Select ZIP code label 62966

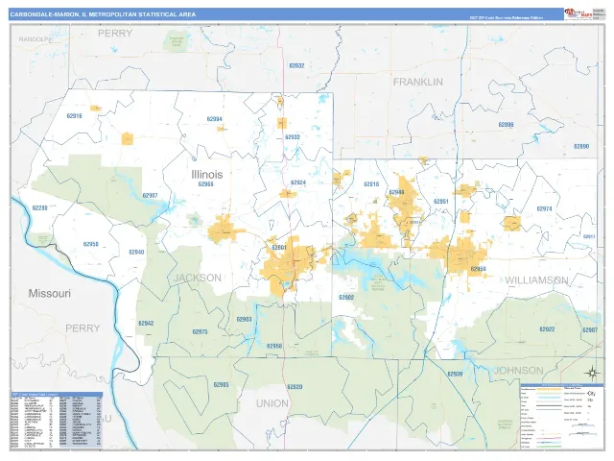(x=206, y=184)
